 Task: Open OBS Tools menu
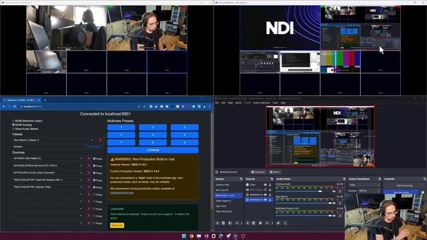coord(276,103)
